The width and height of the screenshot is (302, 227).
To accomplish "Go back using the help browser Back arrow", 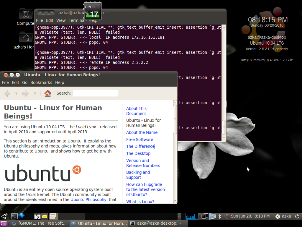I will tap(7, 93).
